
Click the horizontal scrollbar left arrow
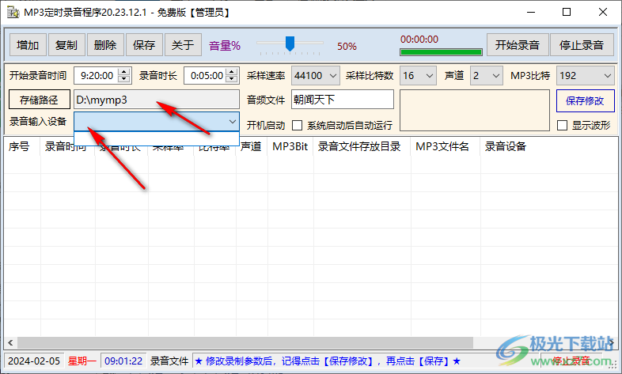point(11,342)
